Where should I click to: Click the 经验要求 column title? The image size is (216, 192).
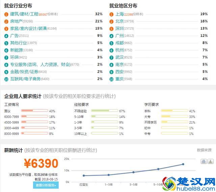pos(81,105)
